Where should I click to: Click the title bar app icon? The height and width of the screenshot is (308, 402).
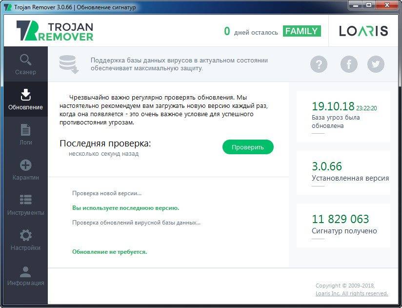[x=8, y=7]
